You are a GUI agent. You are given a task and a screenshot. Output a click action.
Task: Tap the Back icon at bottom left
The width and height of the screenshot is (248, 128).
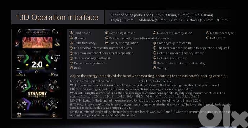click(19, 114)
